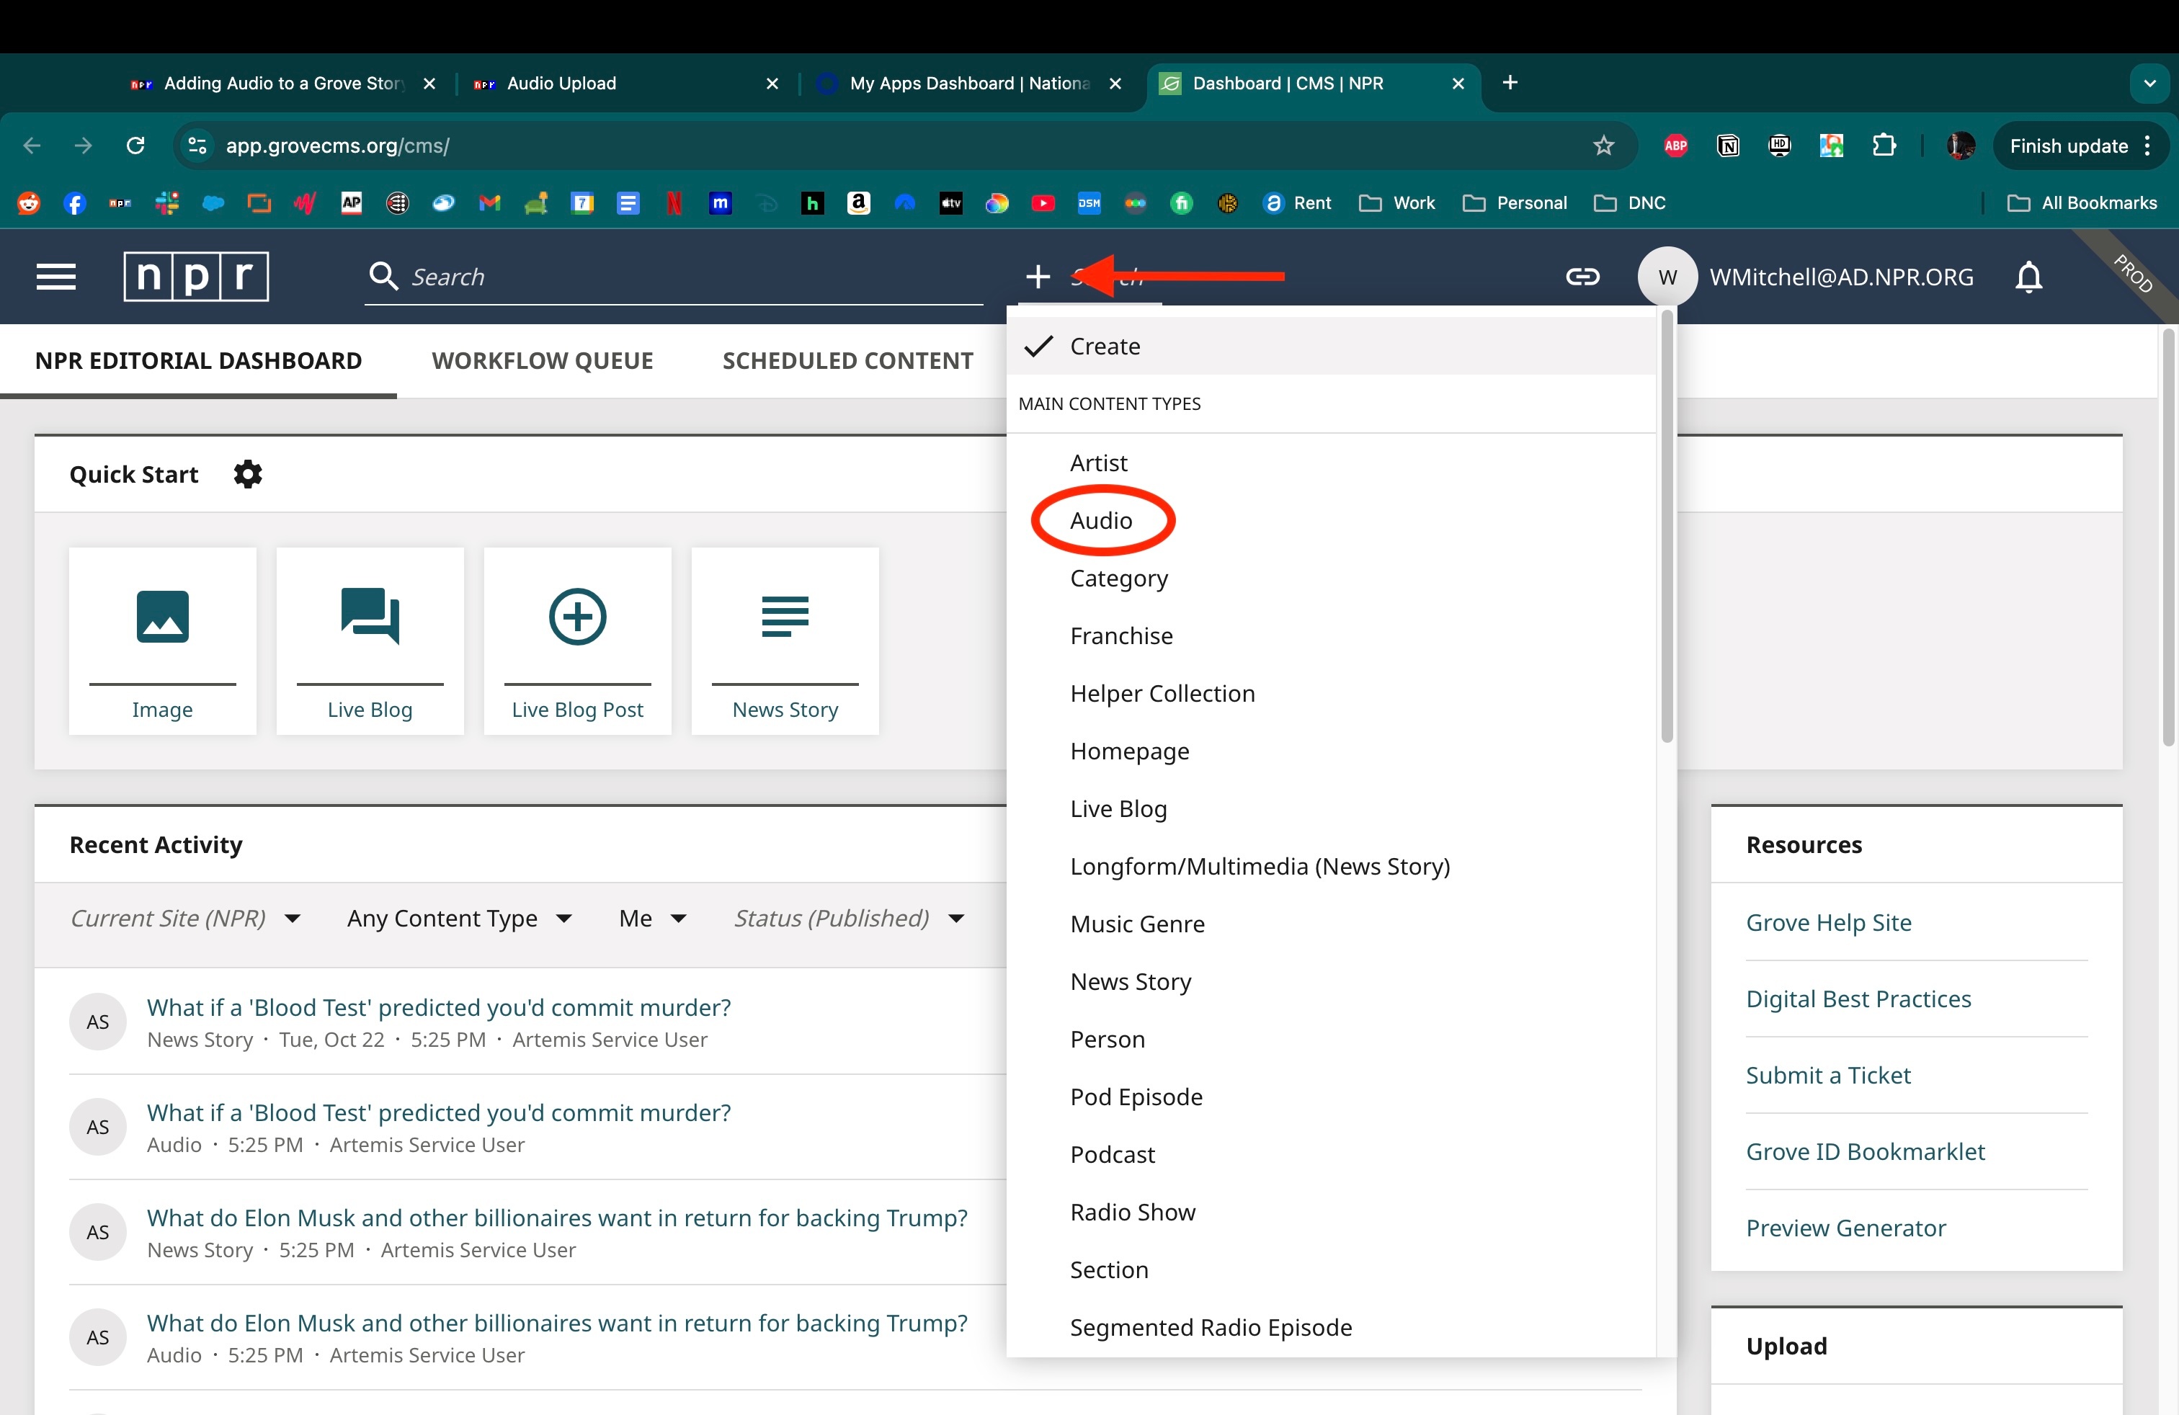Viewport: 2179px width, 1415px height.
Task: Create a Live Blog from Quick Start
Action: [370, 640]
